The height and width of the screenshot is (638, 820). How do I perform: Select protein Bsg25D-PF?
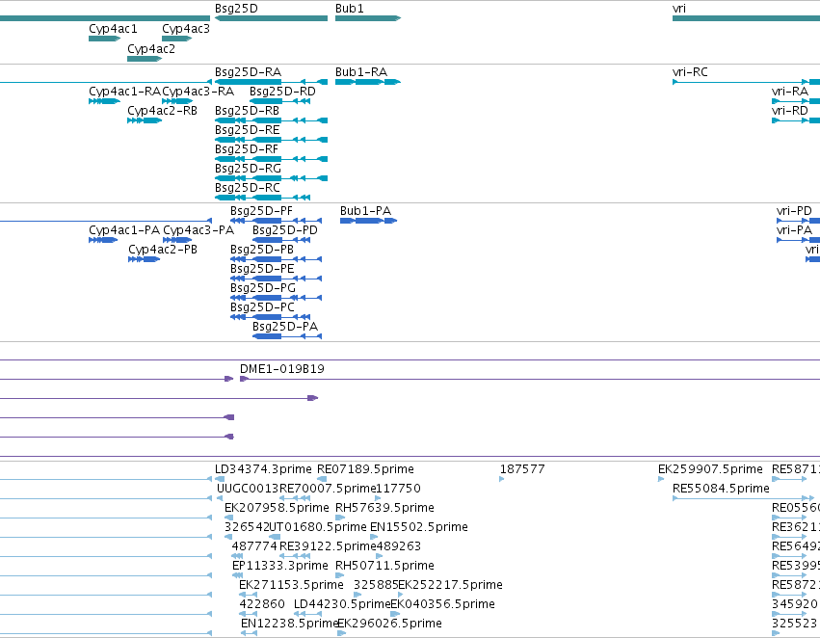pos(276,221)
